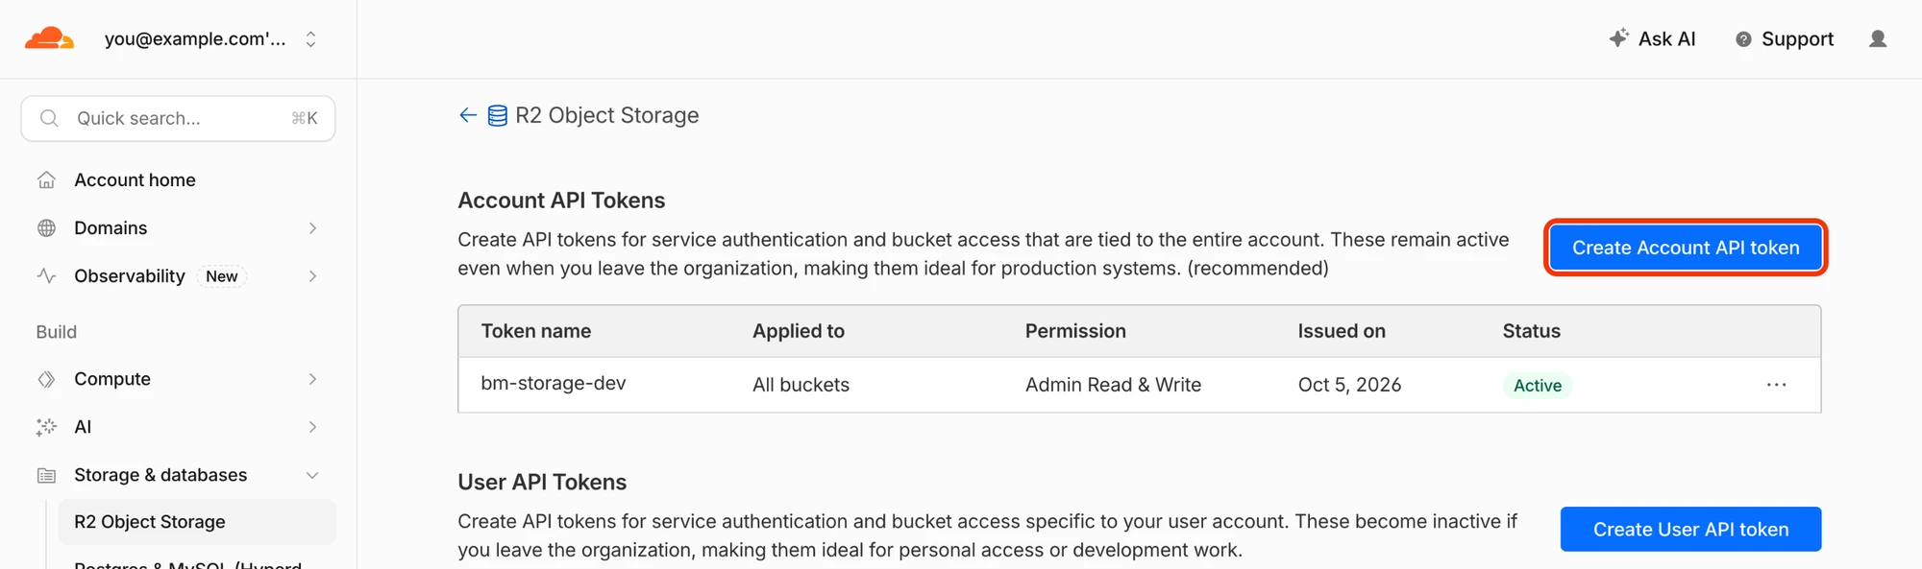Image resolution: width=1922 pixels, height=569 pixels.
Task: Click the diamond icon beside Compute
Action: (x=46, y=379)
